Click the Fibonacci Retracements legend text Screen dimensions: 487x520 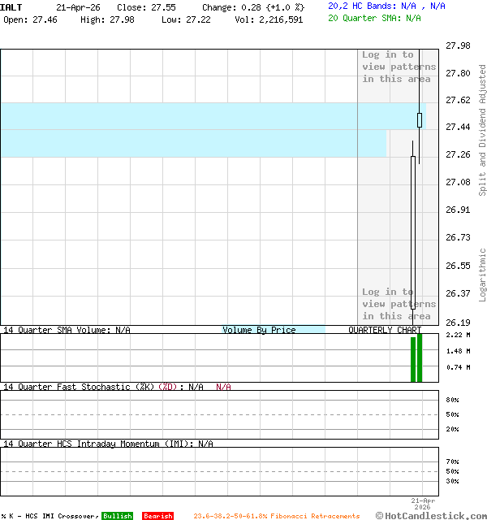pos(277,516)
